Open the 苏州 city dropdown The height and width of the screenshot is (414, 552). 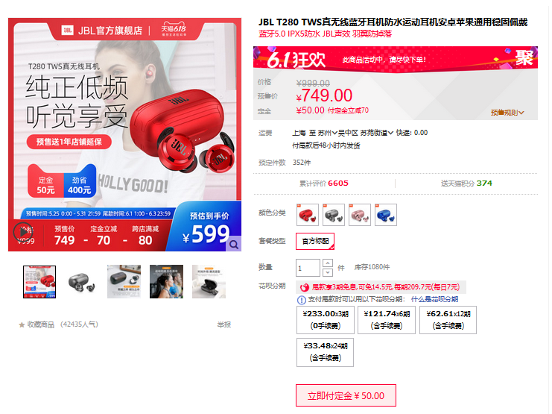(327, 133)
